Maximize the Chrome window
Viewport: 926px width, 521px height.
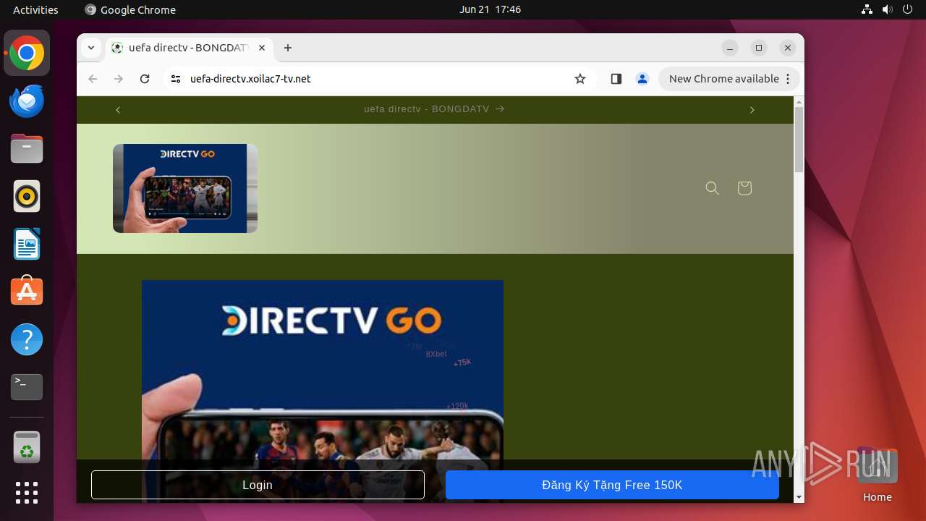(759, 48)
